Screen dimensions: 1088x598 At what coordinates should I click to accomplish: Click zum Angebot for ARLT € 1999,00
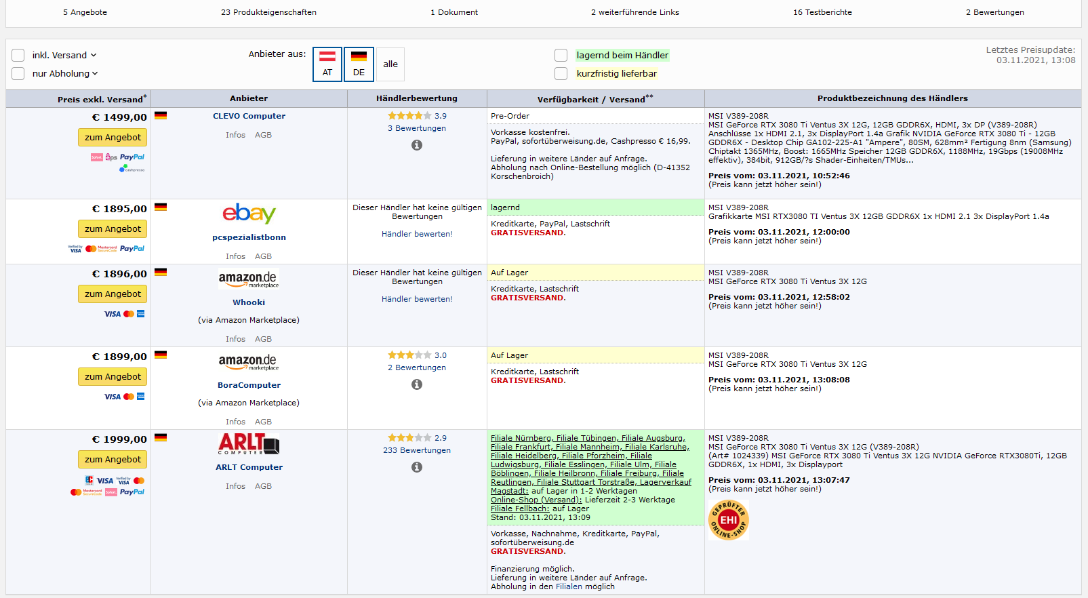[x=113, y=459]
